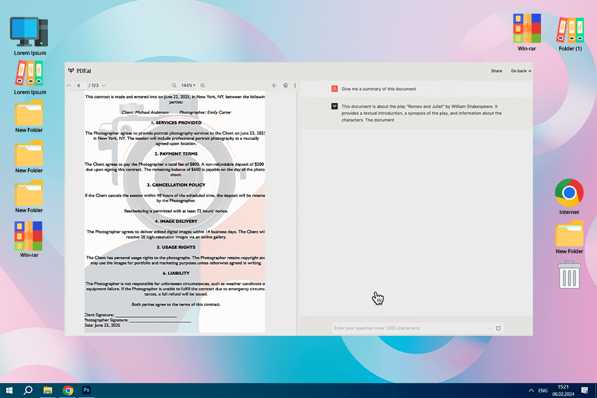Viewport: 597px width, 398px height.
Task: Open the Win-rar icon below the New Folder icons
Action: (29, 239)
